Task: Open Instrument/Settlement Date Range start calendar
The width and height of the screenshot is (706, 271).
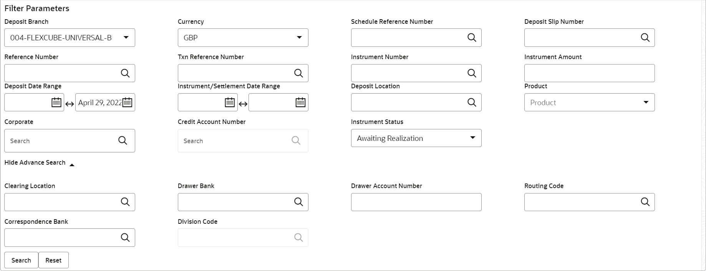Action: coord(230,102)
